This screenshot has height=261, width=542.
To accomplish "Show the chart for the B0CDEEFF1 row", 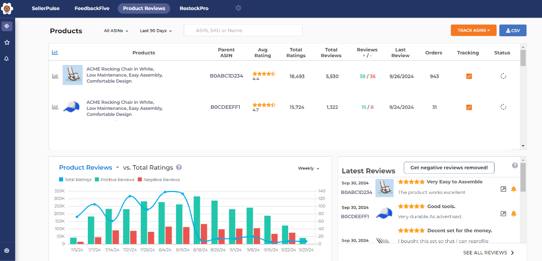I will click(x=55, y=107).
